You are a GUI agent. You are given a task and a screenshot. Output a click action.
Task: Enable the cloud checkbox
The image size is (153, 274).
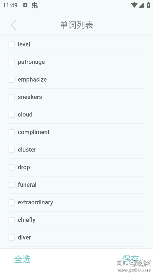(x=12, y=115)
